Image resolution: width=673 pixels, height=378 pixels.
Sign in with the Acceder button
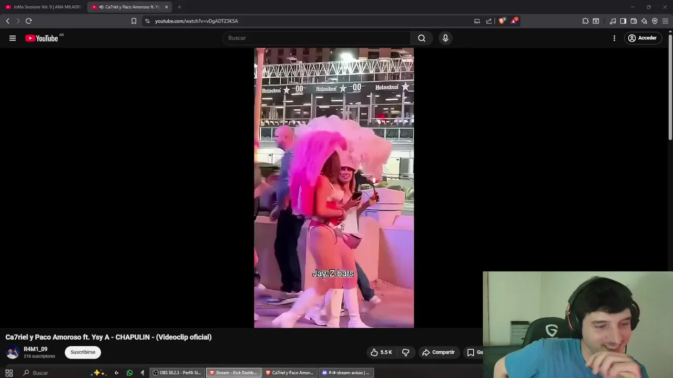(x=643, y=38)
